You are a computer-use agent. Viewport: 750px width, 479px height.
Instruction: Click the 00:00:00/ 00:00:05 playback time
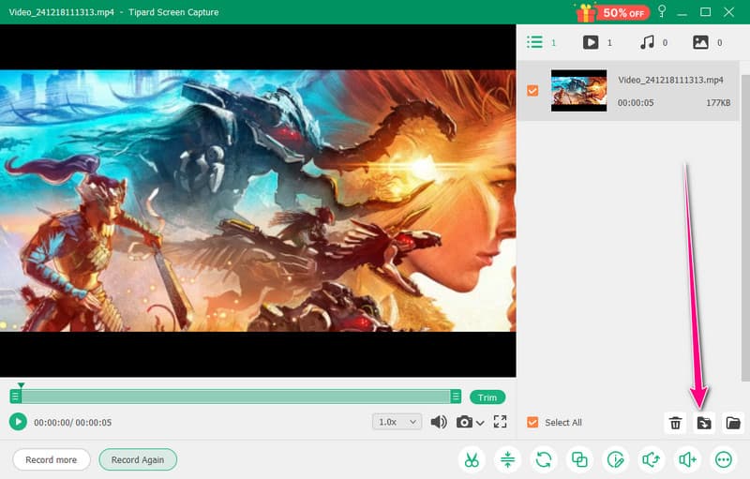(x=73, y=423)
